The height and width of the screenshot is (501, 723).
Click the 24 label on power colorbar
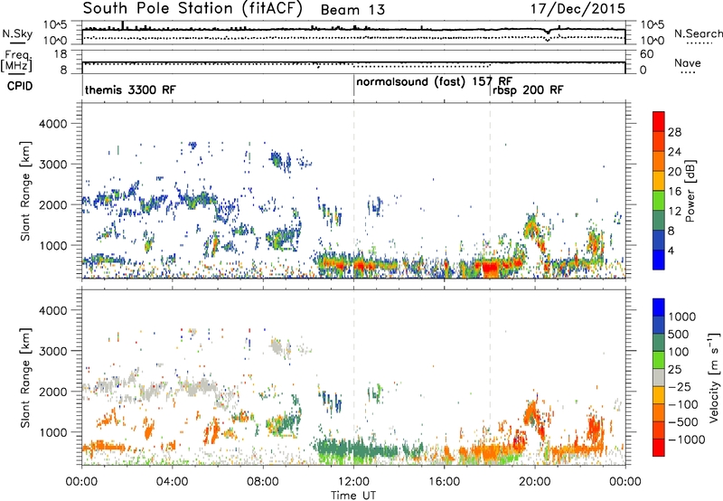(674, 152)
